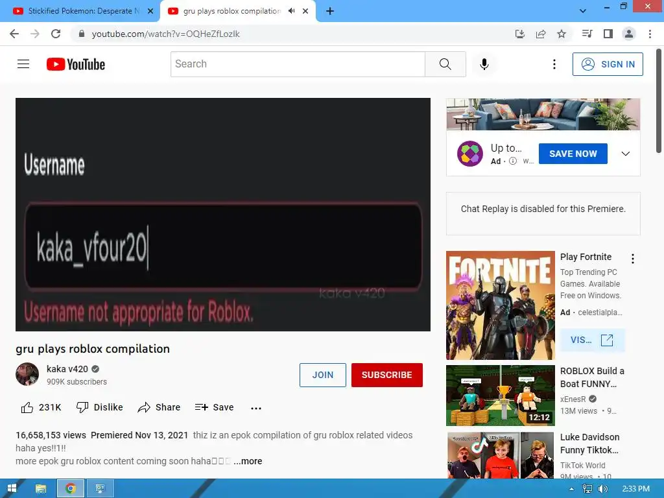Select the URL in the address bar
The height and width of the screenshot is (498, 664).
(165, 34)
